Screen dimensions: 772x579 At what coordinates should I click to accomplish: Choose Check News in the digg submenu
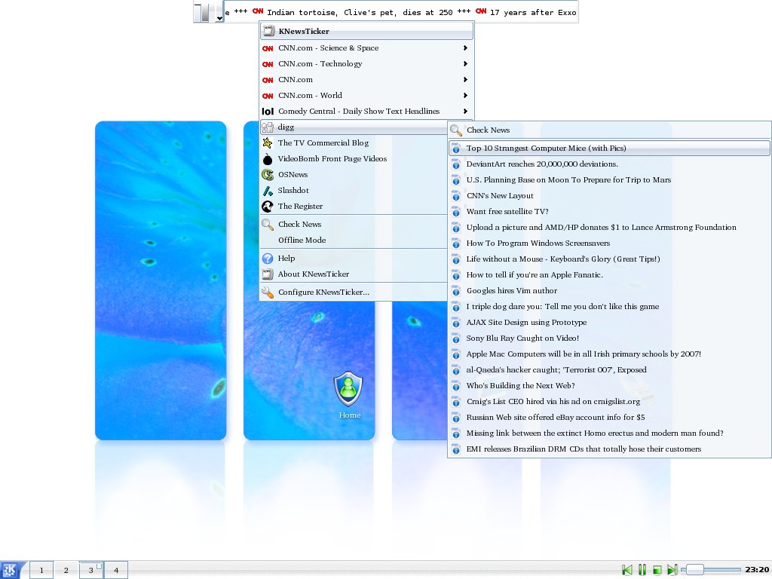point(609,130)
